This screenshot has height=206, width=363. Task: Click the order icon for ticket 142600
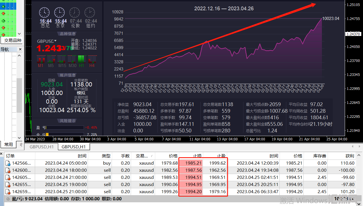(x=8, y=170)
